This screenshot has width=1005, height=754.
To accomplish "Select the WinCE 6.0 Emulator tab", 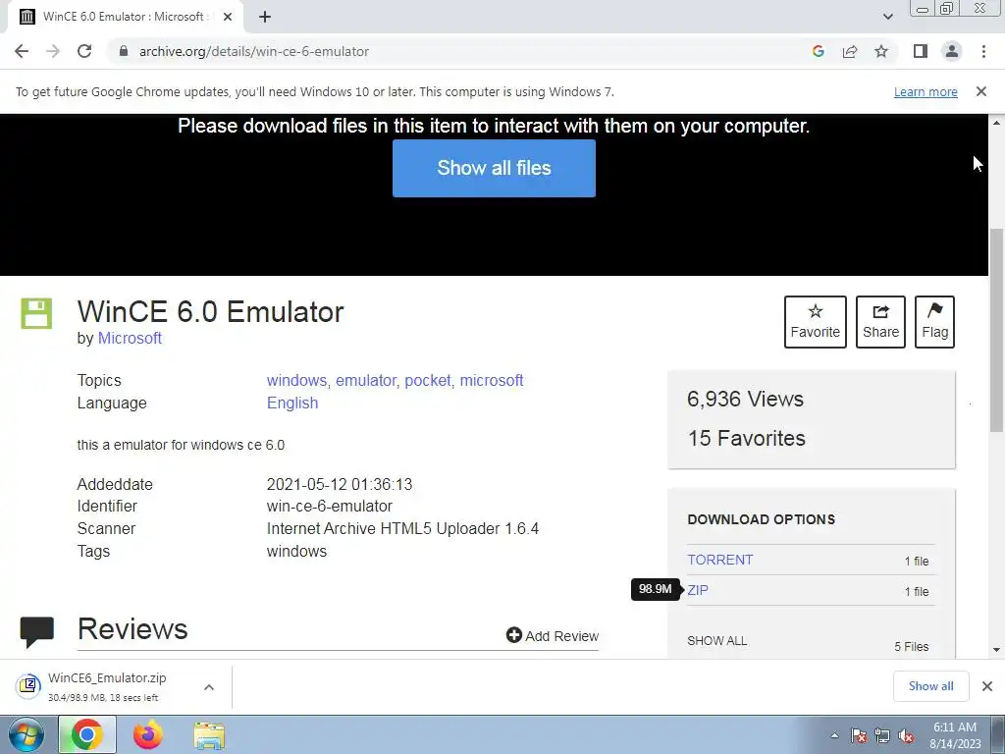I will tap(125, 17).
